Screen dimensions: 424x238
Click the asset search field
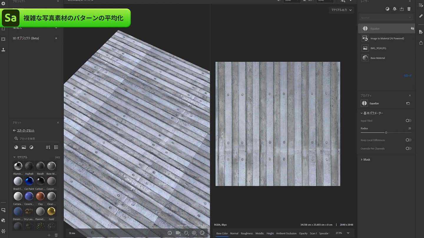[36, 139]
